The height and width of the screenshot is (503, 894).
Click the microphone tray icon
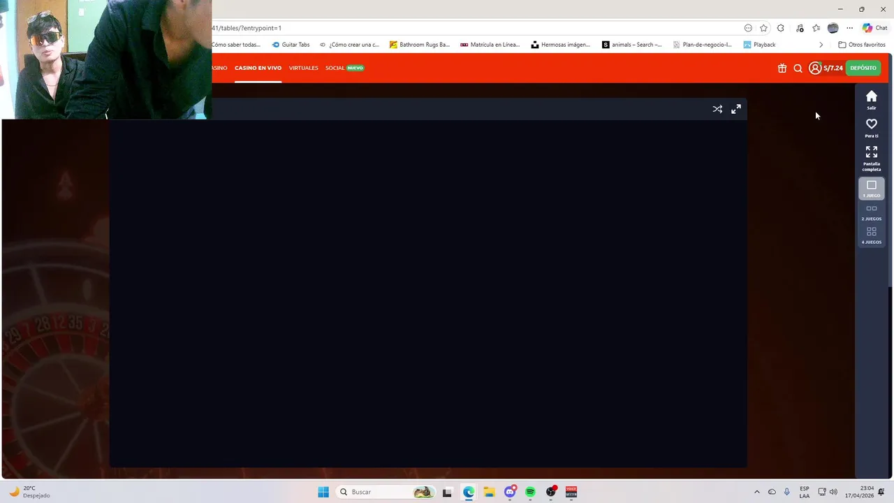787,492
